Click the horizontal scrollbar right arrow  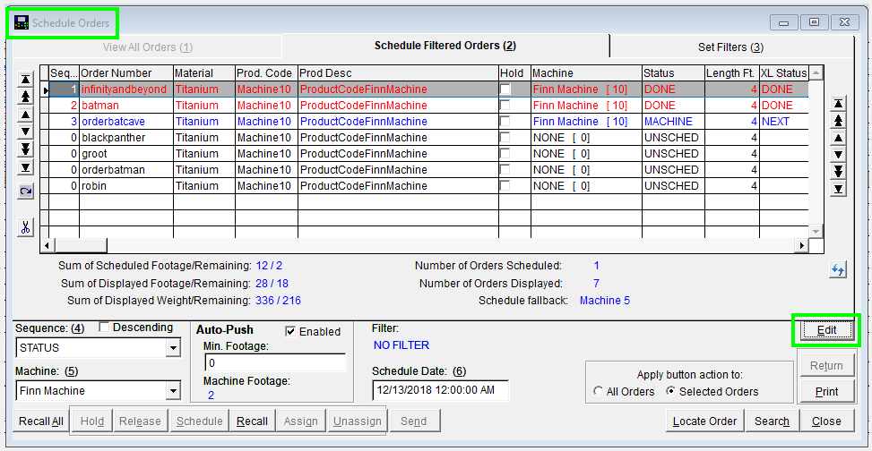pyautogui.click(x=802, y=245)
